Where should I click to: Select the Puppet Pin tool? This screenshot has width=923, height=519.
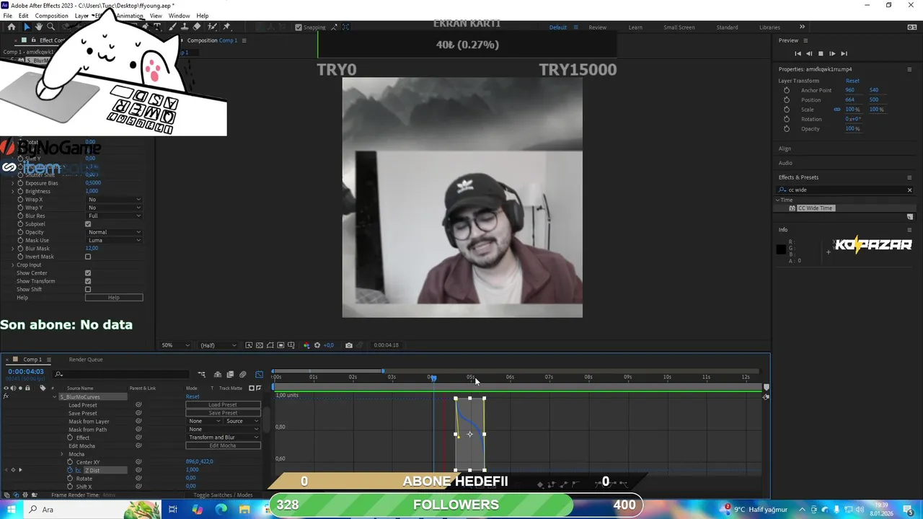click(226, 27)
